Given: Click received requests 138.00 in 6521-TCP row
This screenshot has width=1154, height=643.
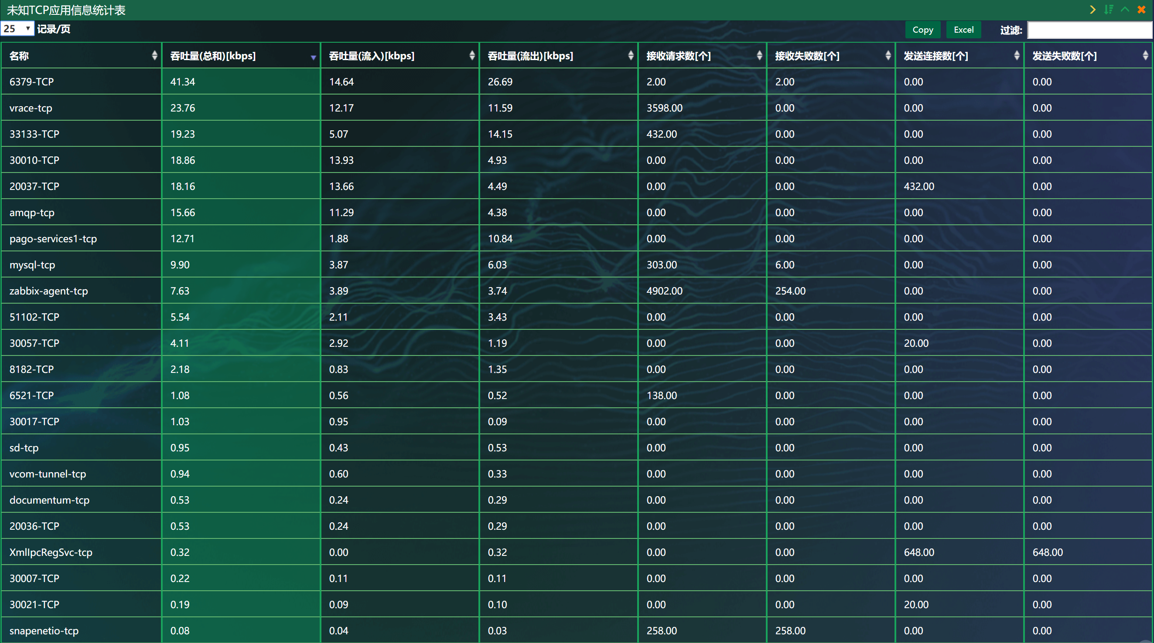Looking at the screenshot, I should (x=662, y=395).
